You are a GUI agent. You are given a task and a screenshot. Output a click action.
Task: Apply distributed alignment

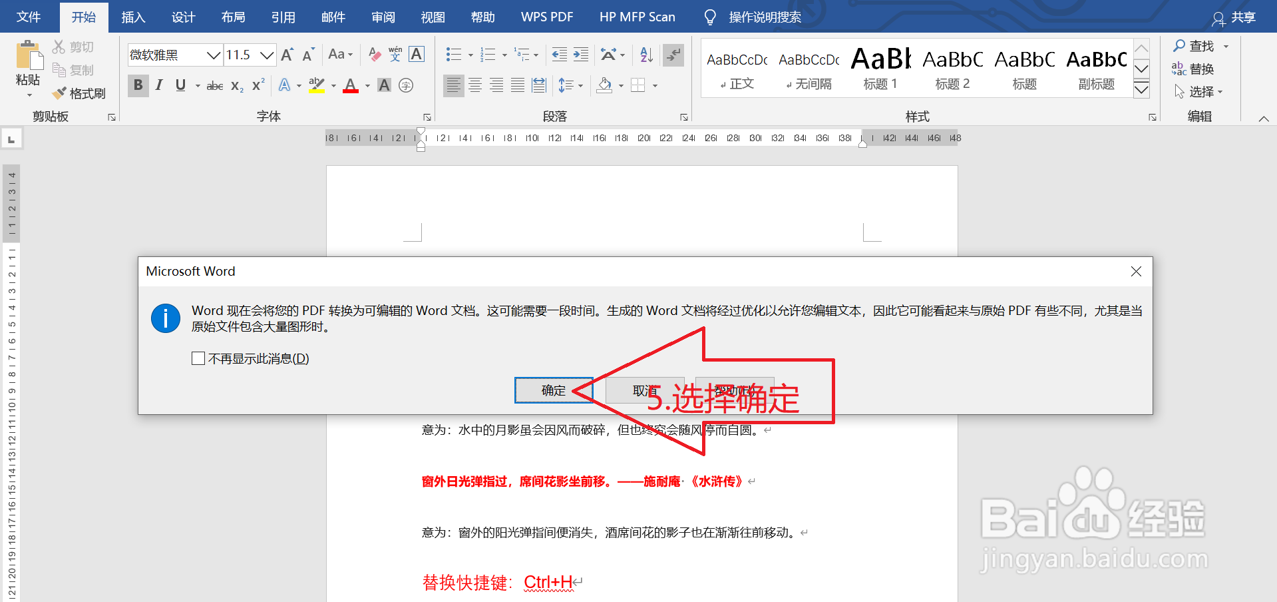coord(539,85)
